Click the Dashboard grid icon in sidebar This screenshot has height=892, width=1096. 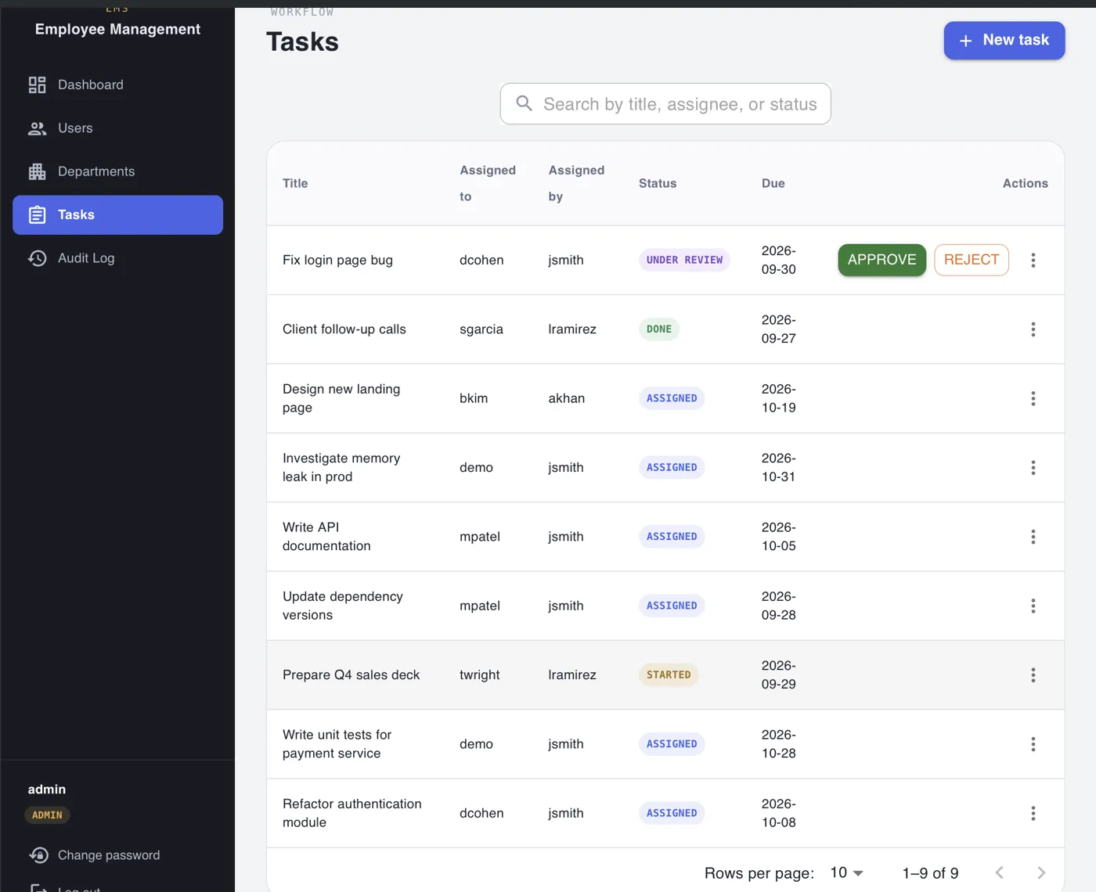pyautogui.click(x=37, y=85)
